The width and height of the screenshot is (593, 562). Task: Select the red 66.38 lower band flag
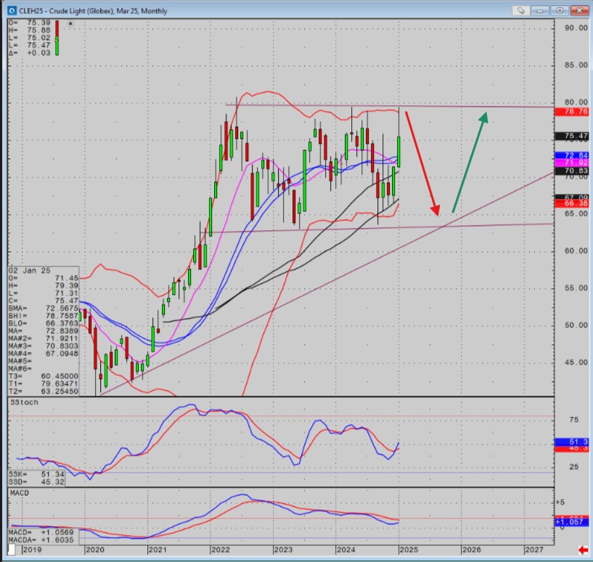[572, 203]
